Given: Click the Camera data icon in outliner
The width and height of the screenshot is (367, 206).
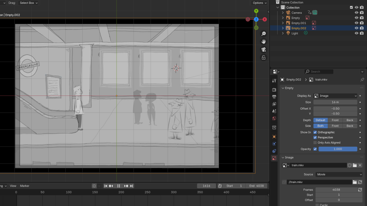Looking at the screenshot, I should coord(315,13).
